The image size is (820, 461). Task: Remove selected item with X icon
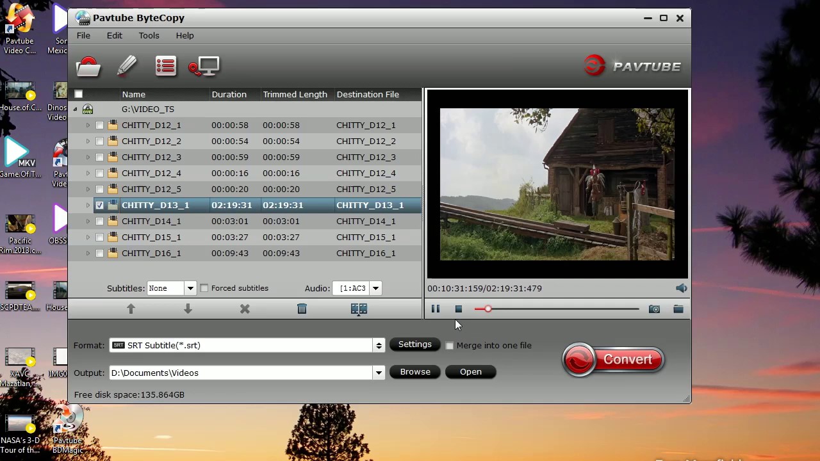click(x=245, y=309)
